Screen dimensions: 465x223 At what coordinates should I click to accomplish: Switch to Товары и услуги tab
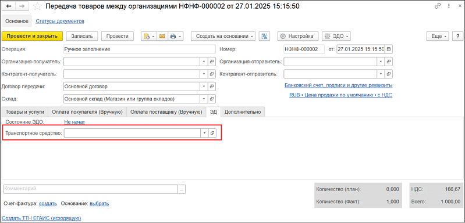(25, 112)
